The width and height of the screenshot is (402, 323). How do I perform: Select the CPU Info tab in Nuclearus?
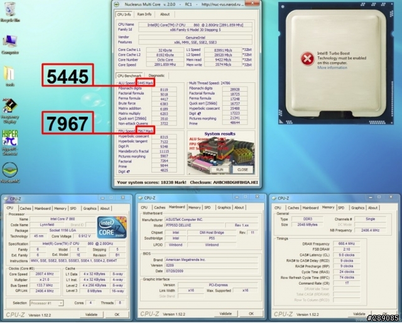point(124,14)
